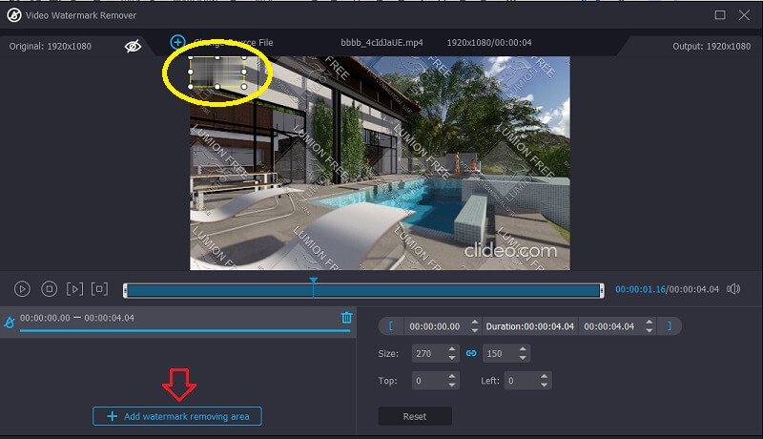Image resolution: width=763 pixels, height=439 pixels.
Task: Increase the height value of 150
Action: pyautogui.click(x=522, y=349)
